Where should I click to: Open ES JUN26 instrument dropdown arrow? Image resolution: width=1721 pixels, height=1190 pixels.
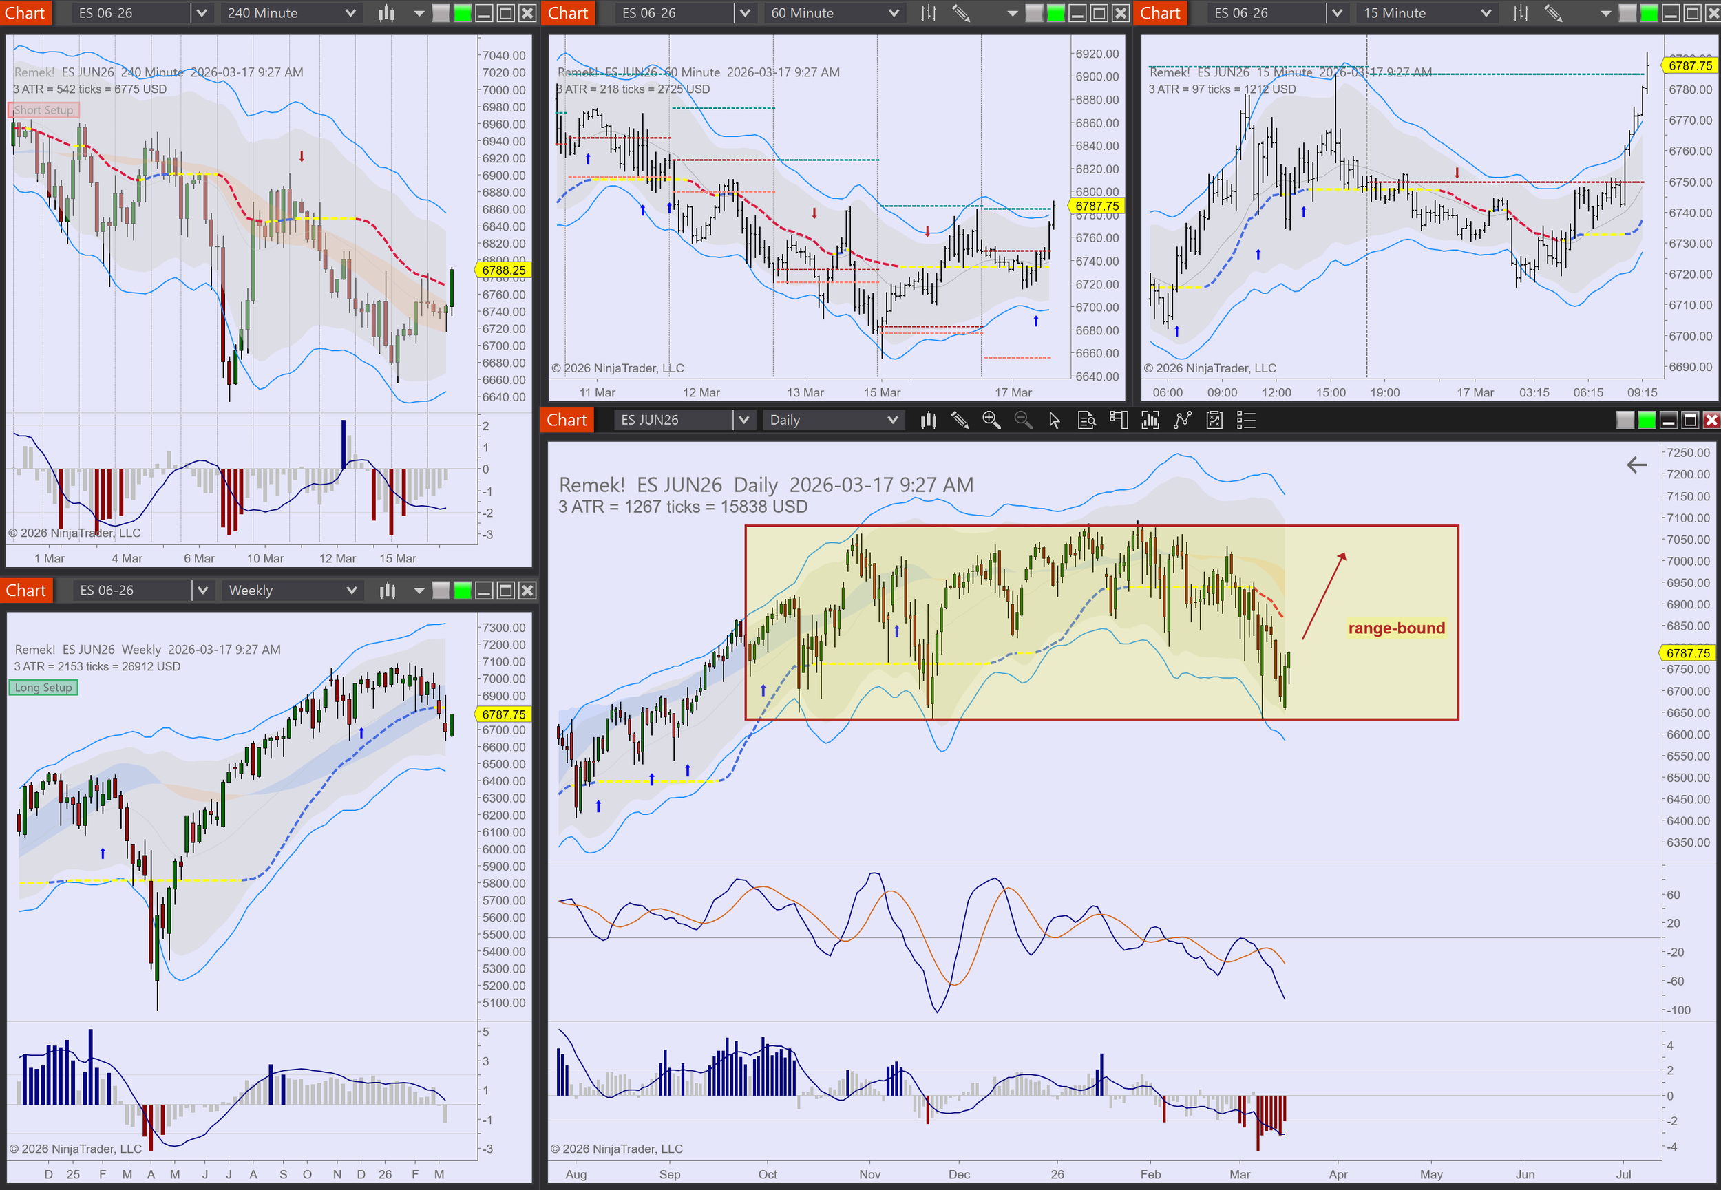743,421
